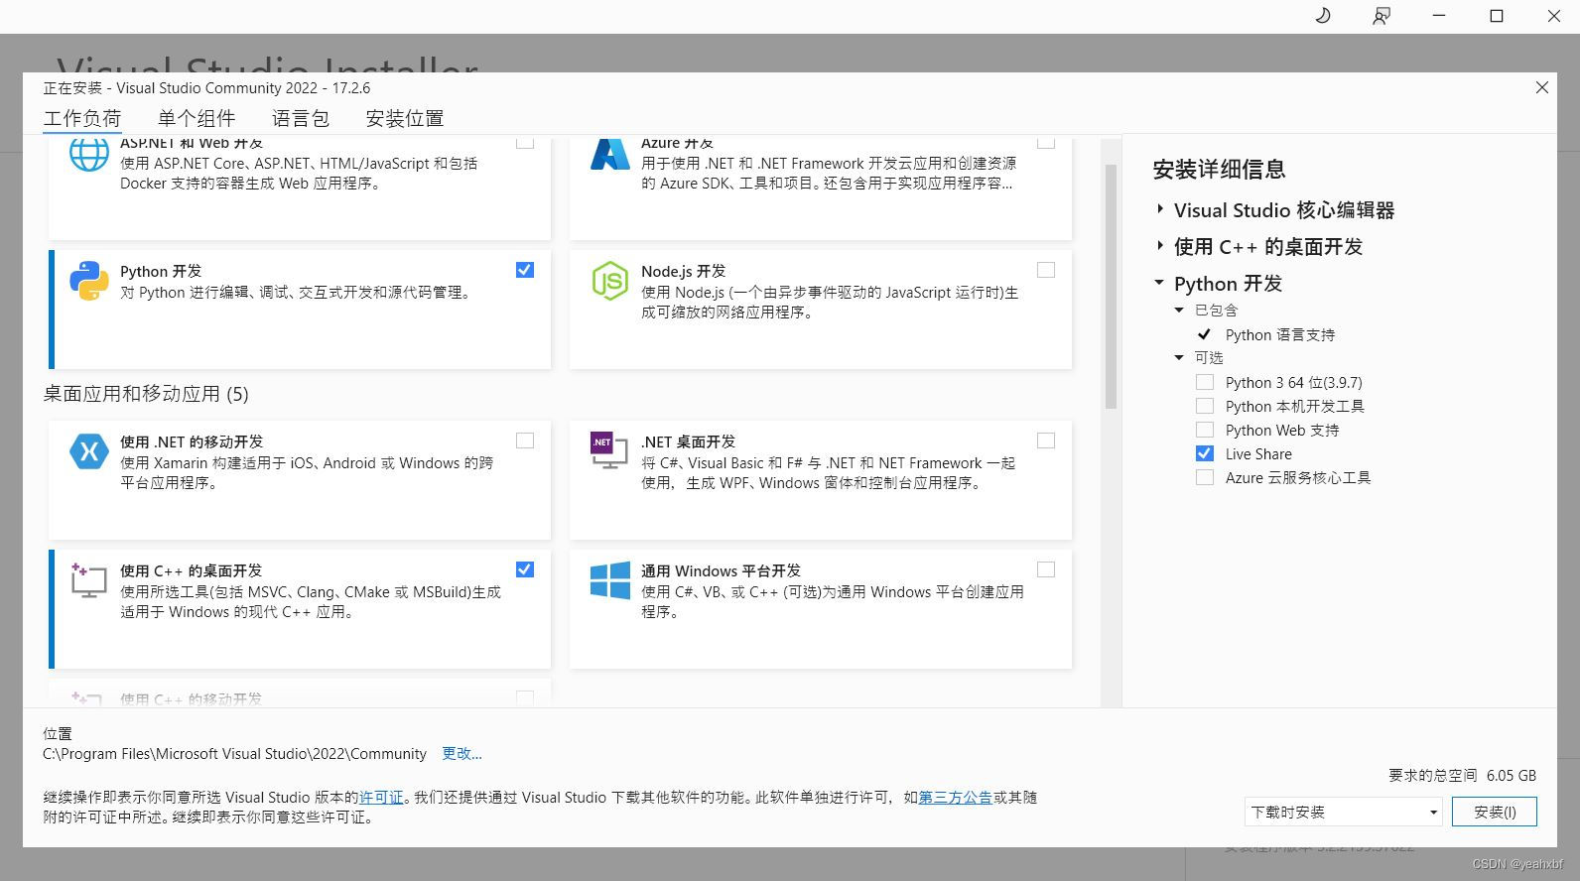Click the 安装详细信息 heading
Image resolution: width=1580 pixels, height=881 pixels.
tap(1219, 170)
